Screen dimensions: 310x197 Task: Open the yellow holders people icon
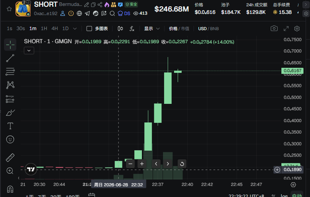(x=114, y=5)
